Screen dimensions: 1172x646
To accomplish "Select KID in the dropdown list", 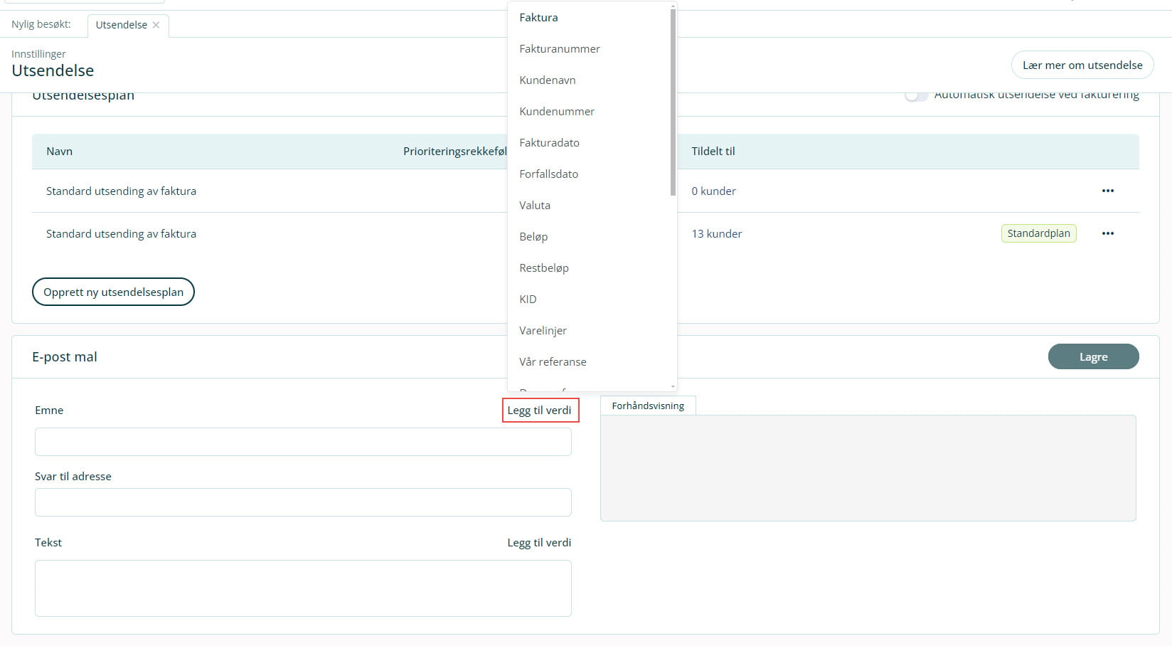I will (x=528, y=300).
